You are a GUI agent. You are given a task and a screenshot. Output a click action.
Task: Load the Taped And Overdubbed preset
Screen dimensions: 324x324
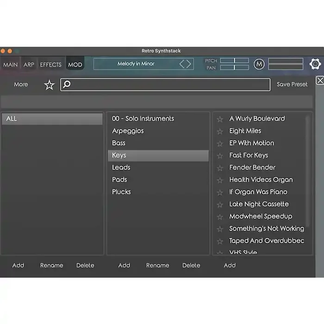click(267, 241)
